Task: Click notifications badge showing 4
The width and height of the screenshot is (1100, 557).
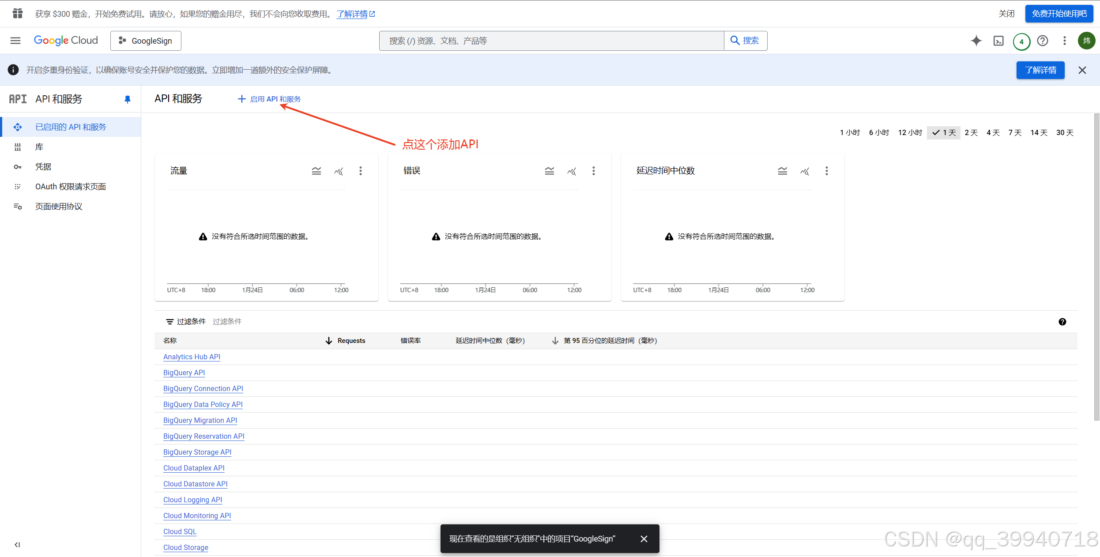Action: tap(1021, 41)
